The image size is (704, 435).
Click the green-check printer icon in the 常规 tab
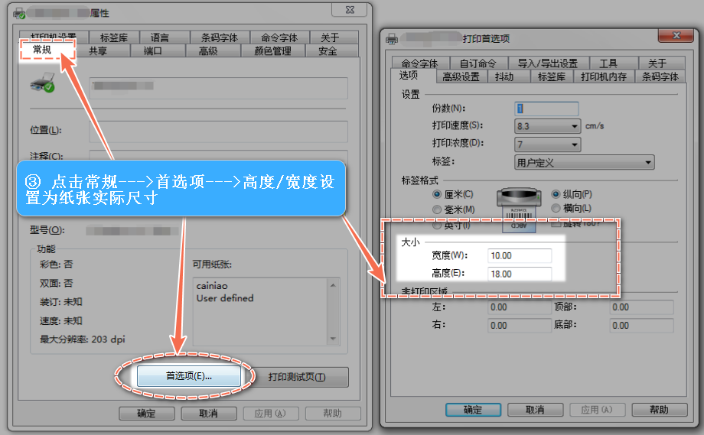[43, 83]
